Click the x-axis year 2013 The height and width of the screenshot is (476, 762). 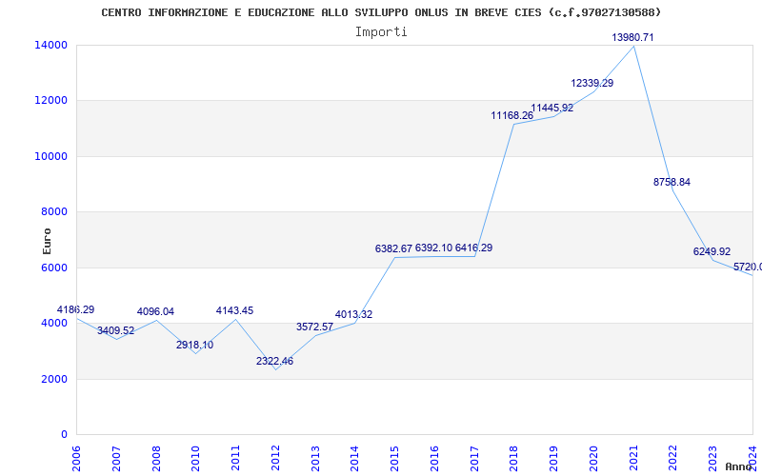315,459
